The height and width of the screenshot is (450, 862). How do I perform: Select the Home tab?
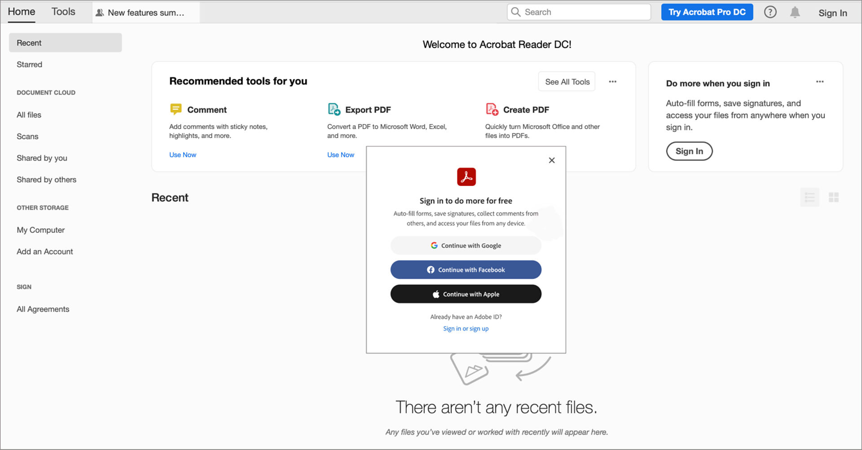pos(21,12)
